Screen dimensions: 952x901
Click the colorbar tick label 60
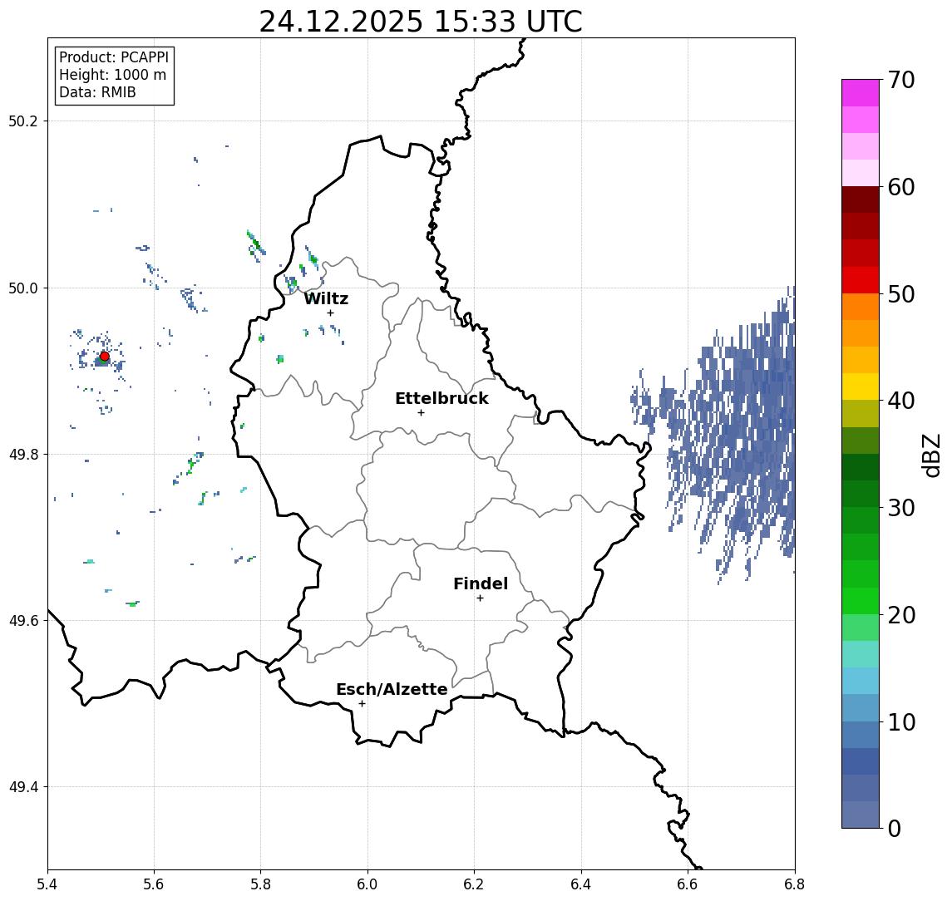pos(901,188)
